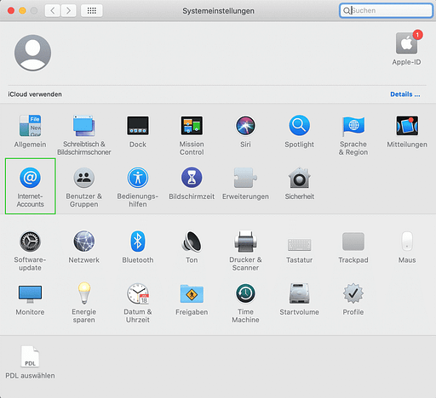This screenshot has height=398, width=436.
Task: Open Internet-Accounts preferences
Action: (30, 186)
